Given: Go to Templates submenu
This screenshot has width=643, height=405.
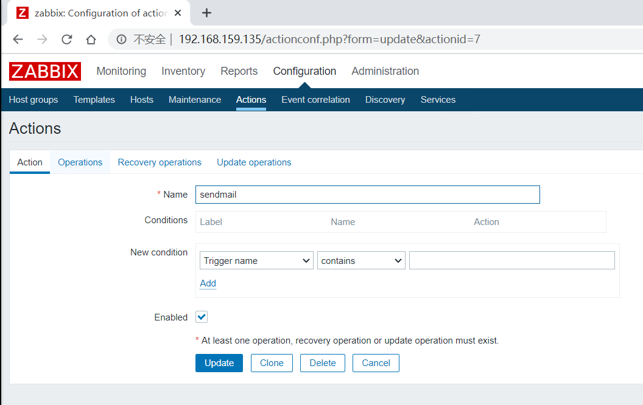Looking at the screenshot, I should coord(94,100).
